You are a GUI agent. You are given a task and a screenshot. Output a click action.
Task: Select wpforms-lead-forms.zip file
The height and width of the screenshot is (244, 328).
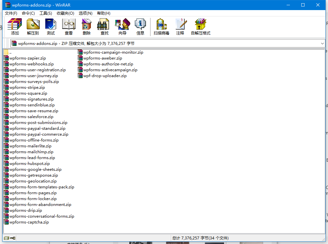pos(30,158)
